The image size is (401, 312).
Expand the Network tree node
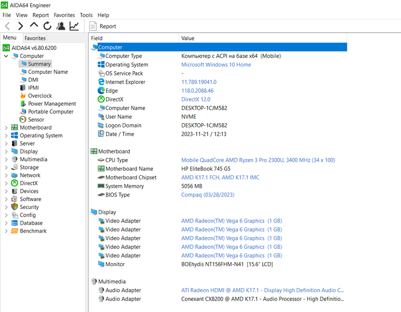(6, 175)
